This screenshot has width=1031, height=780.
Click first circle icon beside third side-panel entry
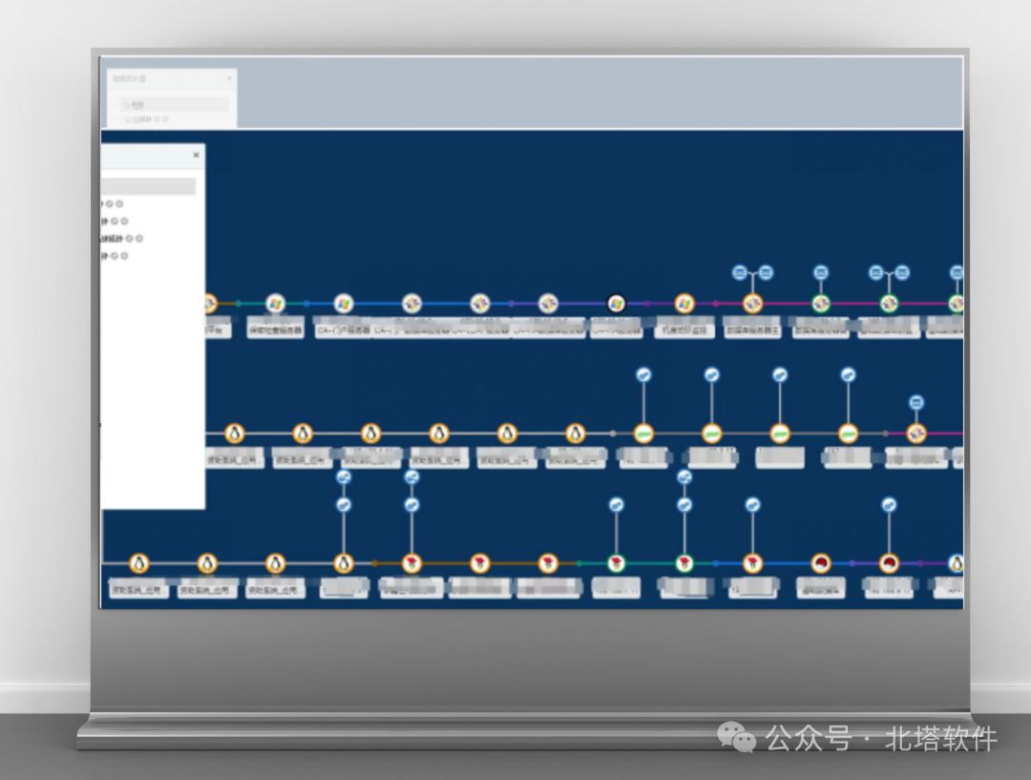(130, 239)
